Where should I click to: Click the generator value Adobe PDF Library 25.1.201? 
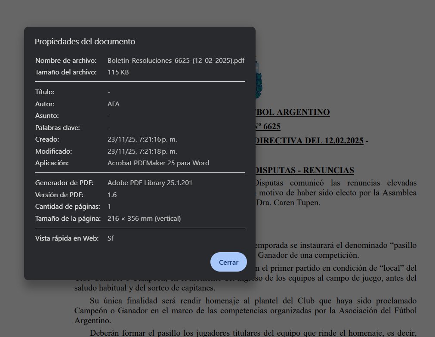tap(150, 183)
